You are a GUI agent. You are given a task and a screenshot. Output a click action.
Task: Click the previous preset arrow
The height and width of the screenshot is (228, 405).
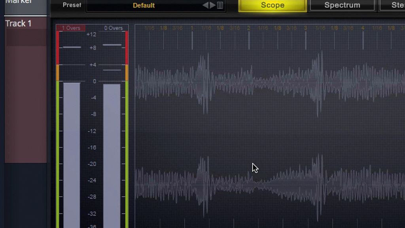tap(206, 5)
